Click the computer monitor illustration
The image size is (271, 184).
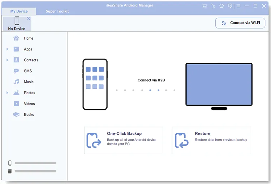click(x=219, y=87)
